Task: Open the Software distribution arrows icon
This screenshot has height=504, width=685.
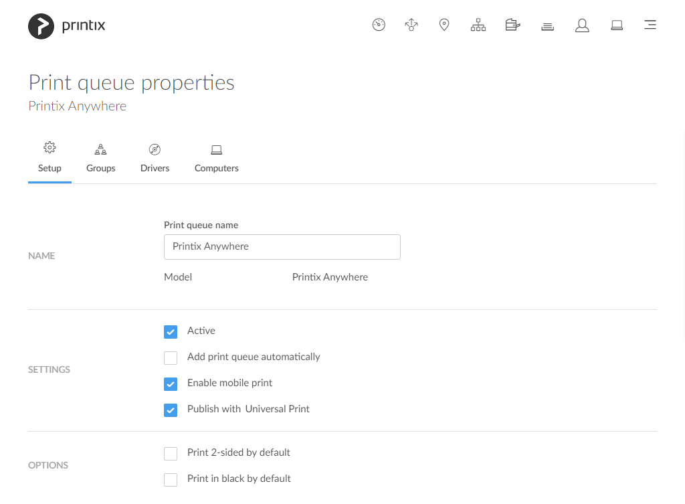Action: click(x=411, y=25)
